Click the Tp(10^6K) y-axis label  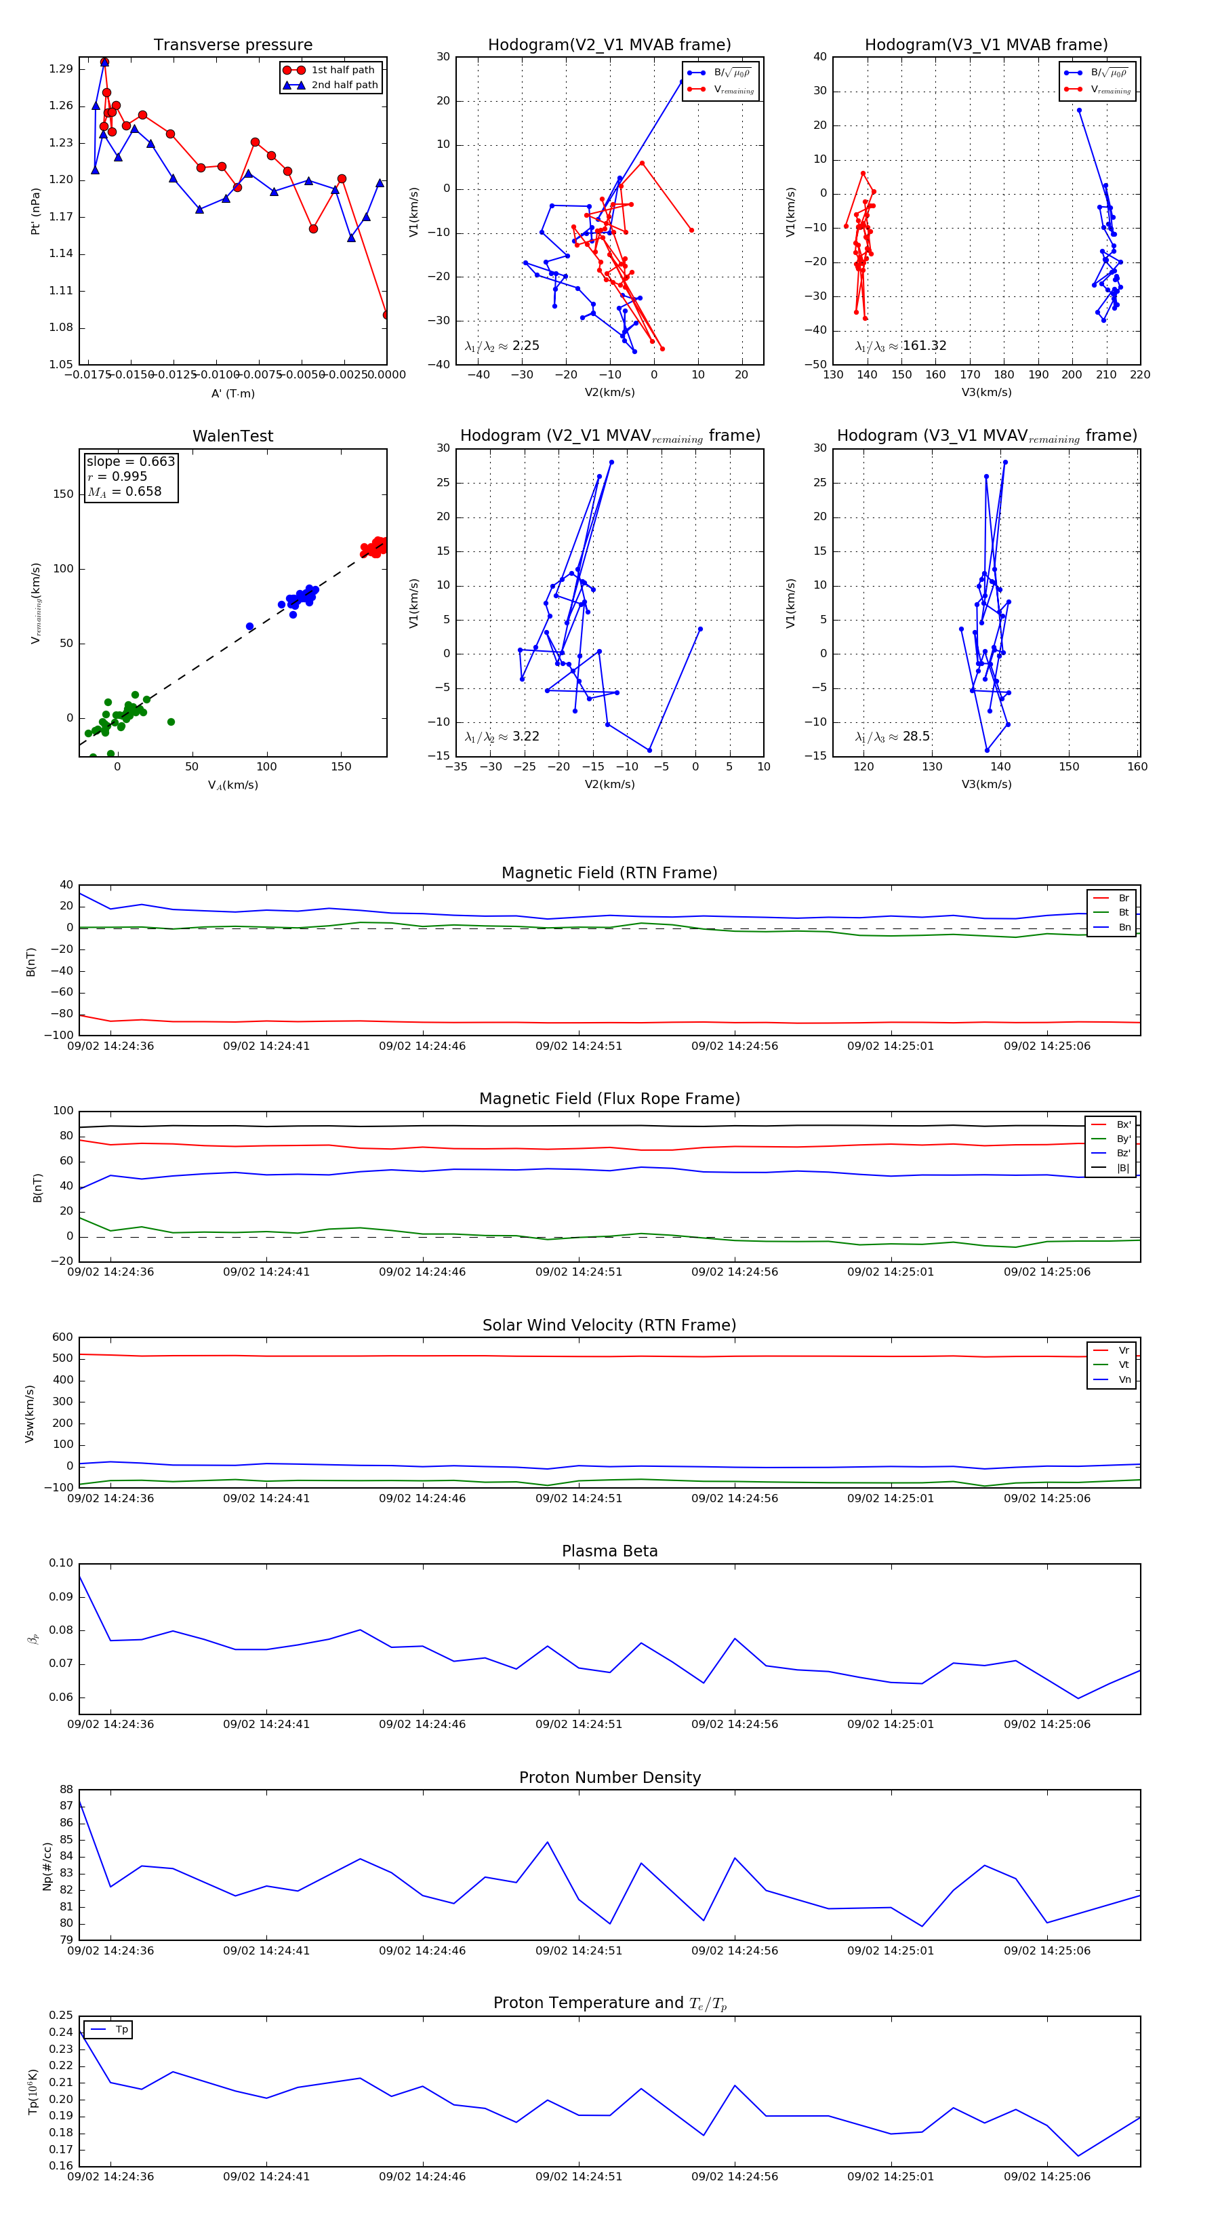33,2092
